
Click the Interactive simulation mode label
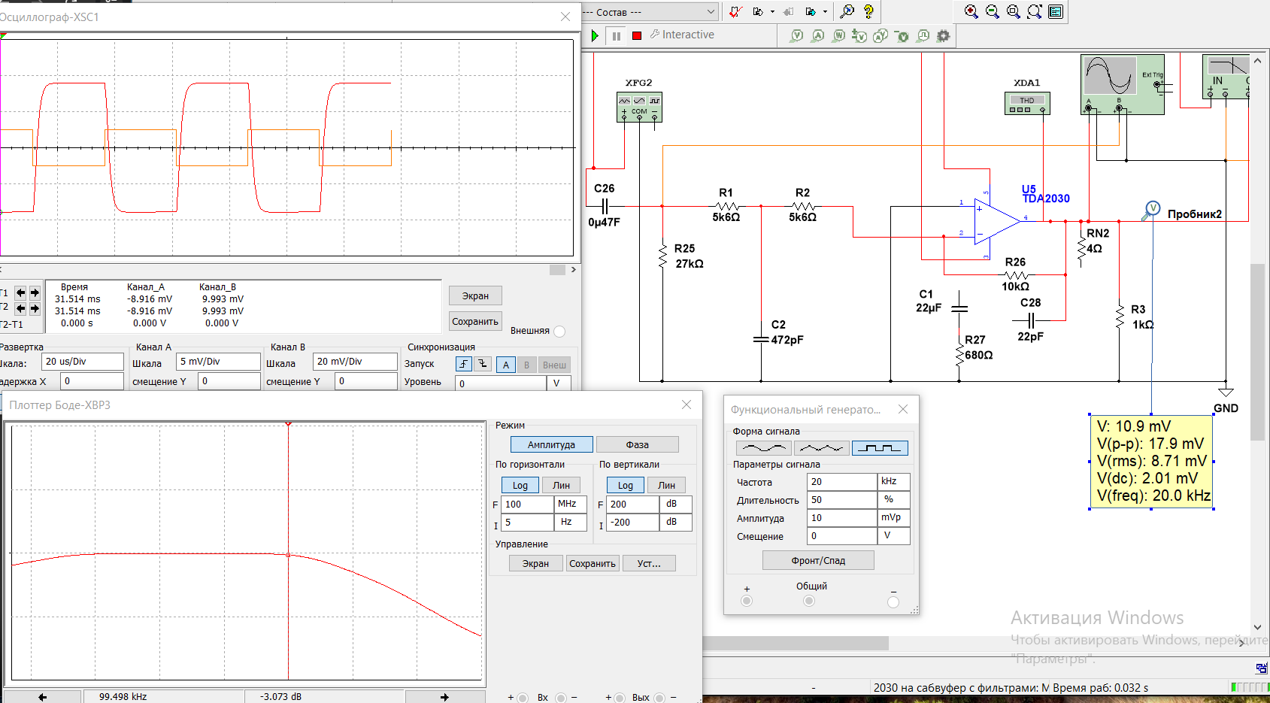pos(687,35)
